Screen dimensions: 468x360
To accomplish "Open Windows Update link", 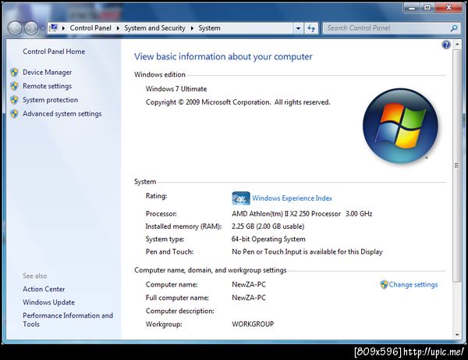I will (48, 302).
